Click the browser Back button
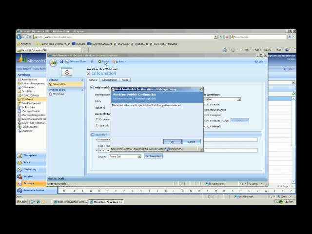 click(x=19, y=37)
